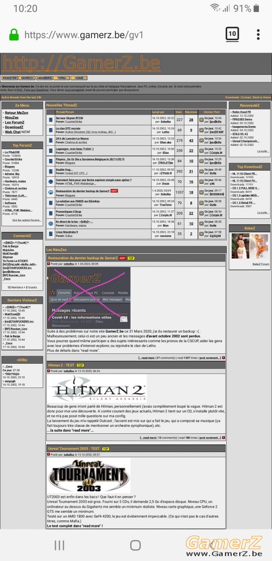Click the REGISTER button
This screenshot has width=272, height=561.
[x=9, y=78]
